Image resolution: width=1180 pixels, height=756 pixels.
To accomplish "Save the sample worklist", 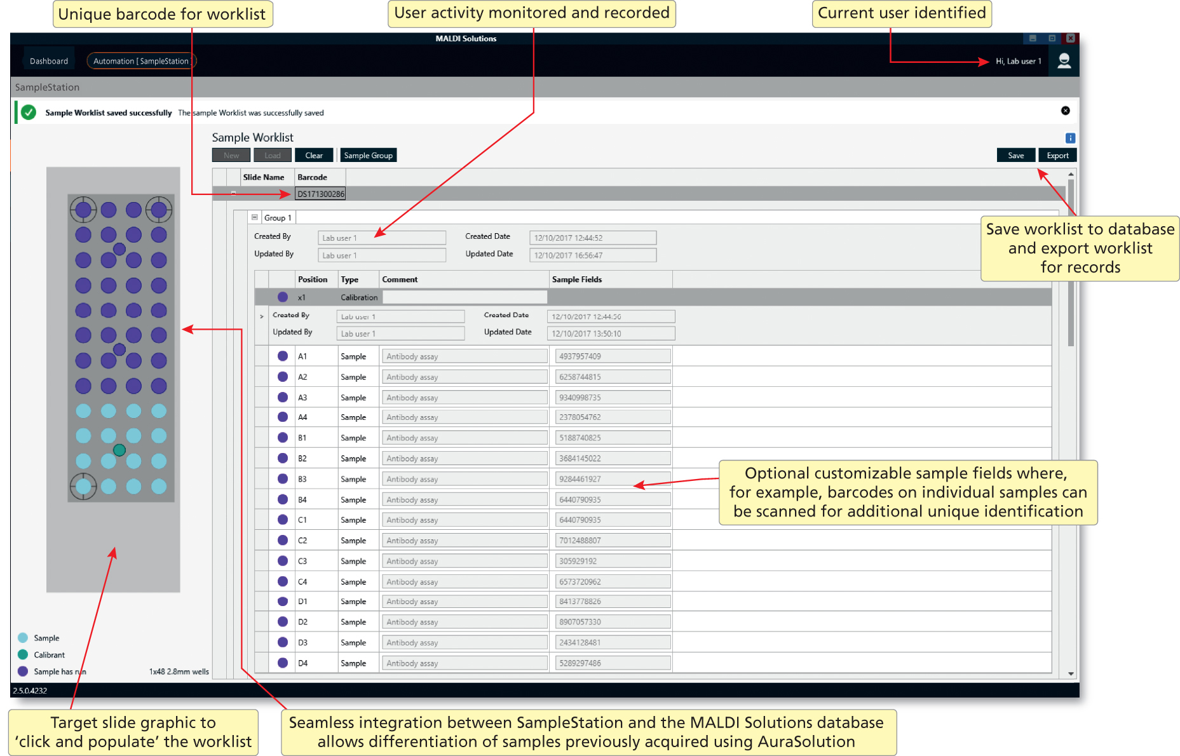I will pyautogui.click(x=1015, y=156).
